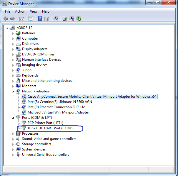
Task: Open the Help toolbar icon
Action: coord(40,18)
